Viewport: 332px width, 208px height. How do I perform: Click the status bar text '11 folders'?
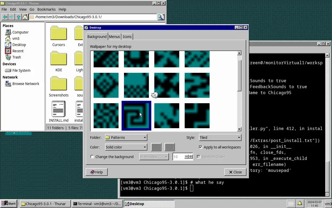point(55,128)
